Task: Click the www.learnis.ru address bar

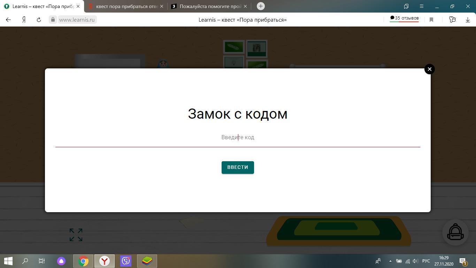Action: click(77, 20)
